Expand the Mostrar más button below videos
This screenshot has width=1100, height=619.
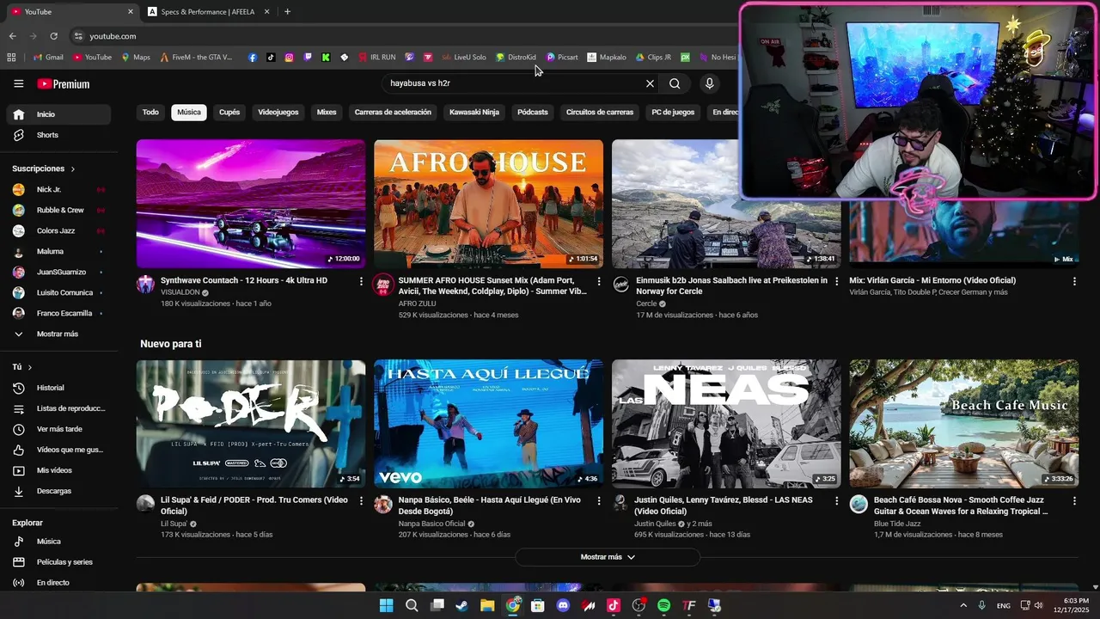pos(608,557)
